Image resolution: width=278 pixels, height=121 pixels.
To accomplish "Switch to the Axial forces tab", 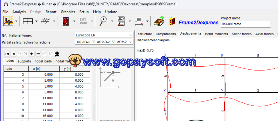I will tap(264, 34).
